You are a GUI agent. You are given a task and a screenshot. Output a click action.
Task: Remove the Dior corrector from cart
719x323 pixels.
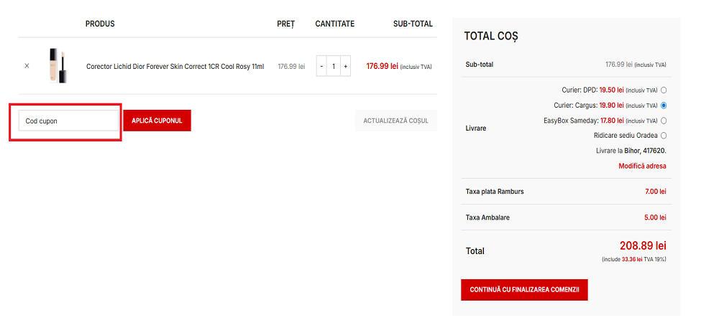point(27,66)
